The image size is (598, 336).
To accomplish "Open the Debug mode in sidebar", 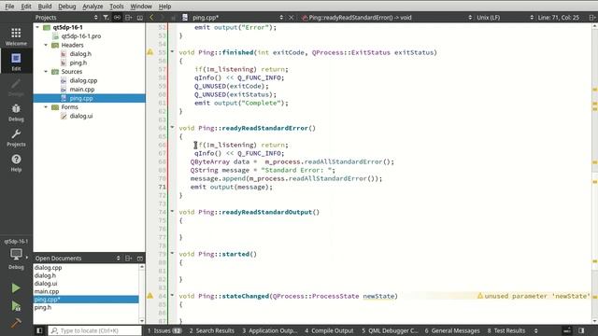I will point(16,112).
